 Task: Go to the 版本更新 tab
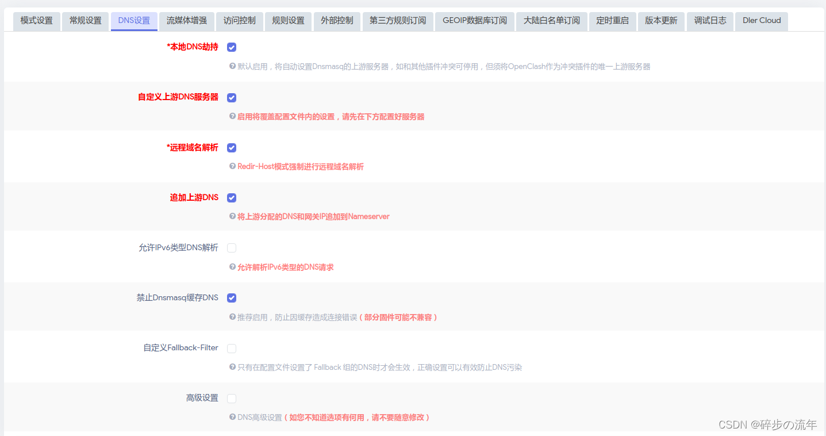[x=661, y=21]
